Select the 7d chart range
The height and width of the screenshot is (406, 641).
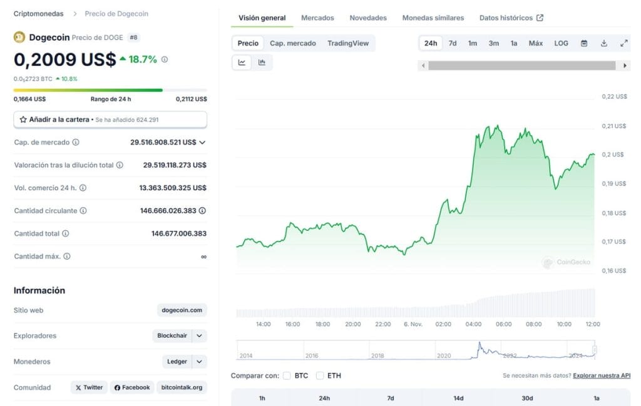tap(453, 43)
